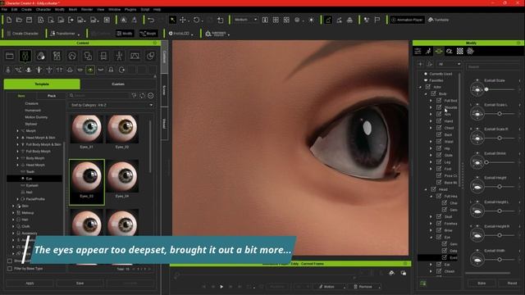Toggle the Chest checkbox in morph tree
525x295 pixels.
[439, 128]
